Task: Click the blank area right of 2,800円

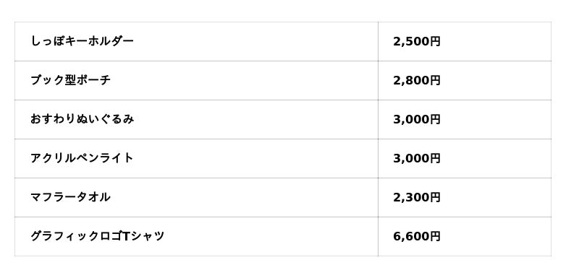Action: point(495,81)
